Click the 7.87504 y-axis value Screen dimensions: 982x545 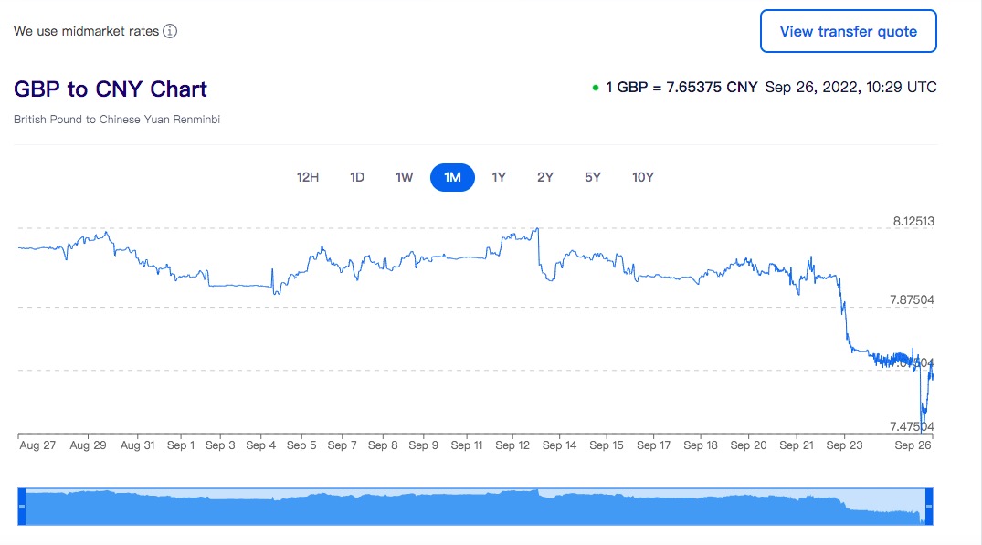912,299
